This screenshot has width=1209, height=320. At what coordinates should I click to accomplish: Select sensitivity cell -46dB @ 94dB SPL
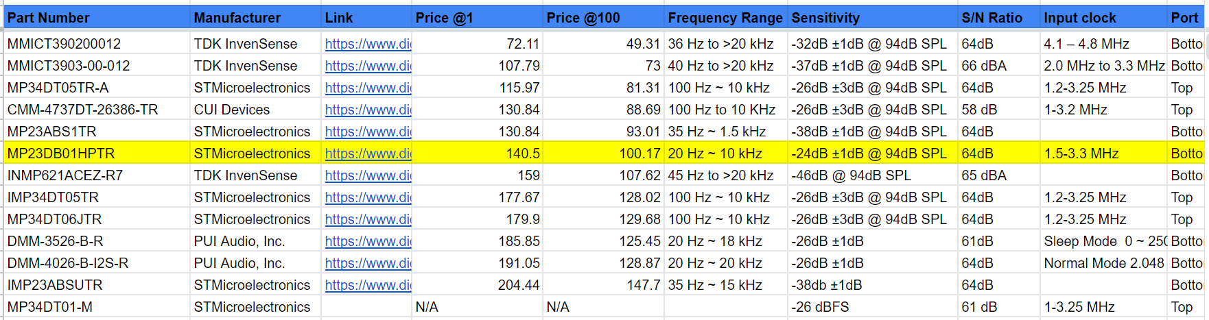873,175
